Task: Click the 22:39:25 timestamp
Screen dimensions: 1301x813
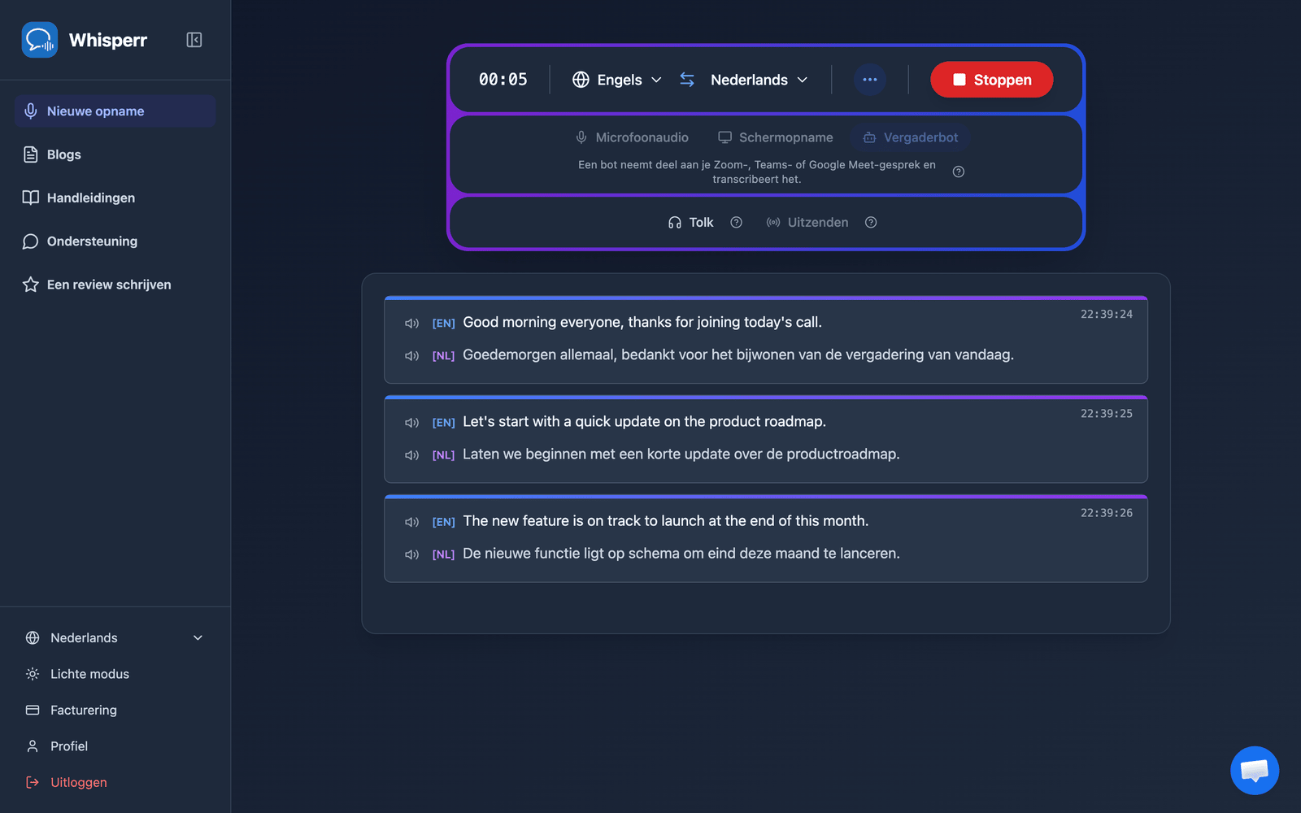Action: [1106, 413]
